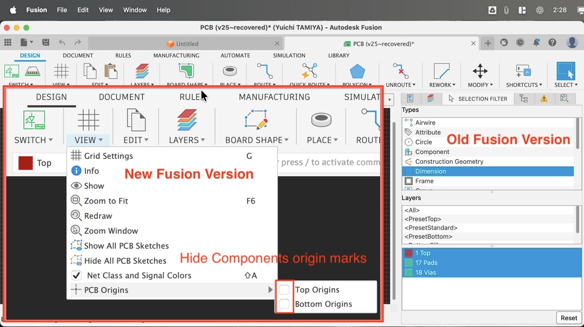This screenshot has height=327, width=584.
Task: Switch to the LIBRARY ribbon tab
Action: 339,55
